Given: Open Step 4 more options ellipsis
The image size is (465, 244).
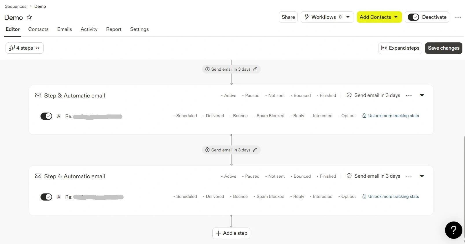Looking at the screenshot, I should coord(409,176).
